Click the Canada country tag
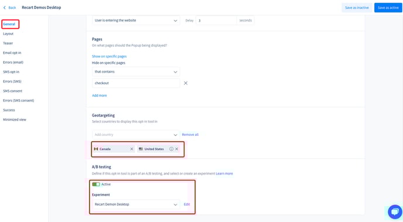Image resolution: width=403 pixels, height=222 pixels. [x=114, y=149]
